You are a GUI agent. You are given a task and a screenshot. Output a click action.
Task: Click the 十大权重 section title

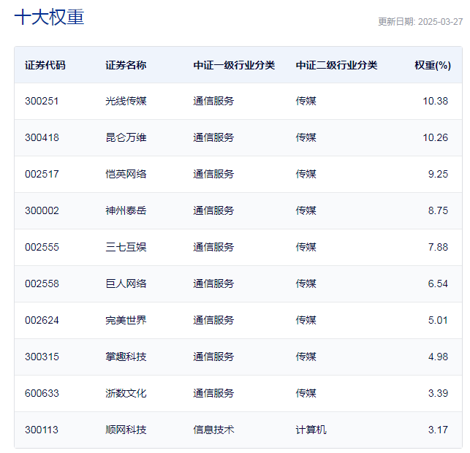click(x=49, y=18)
